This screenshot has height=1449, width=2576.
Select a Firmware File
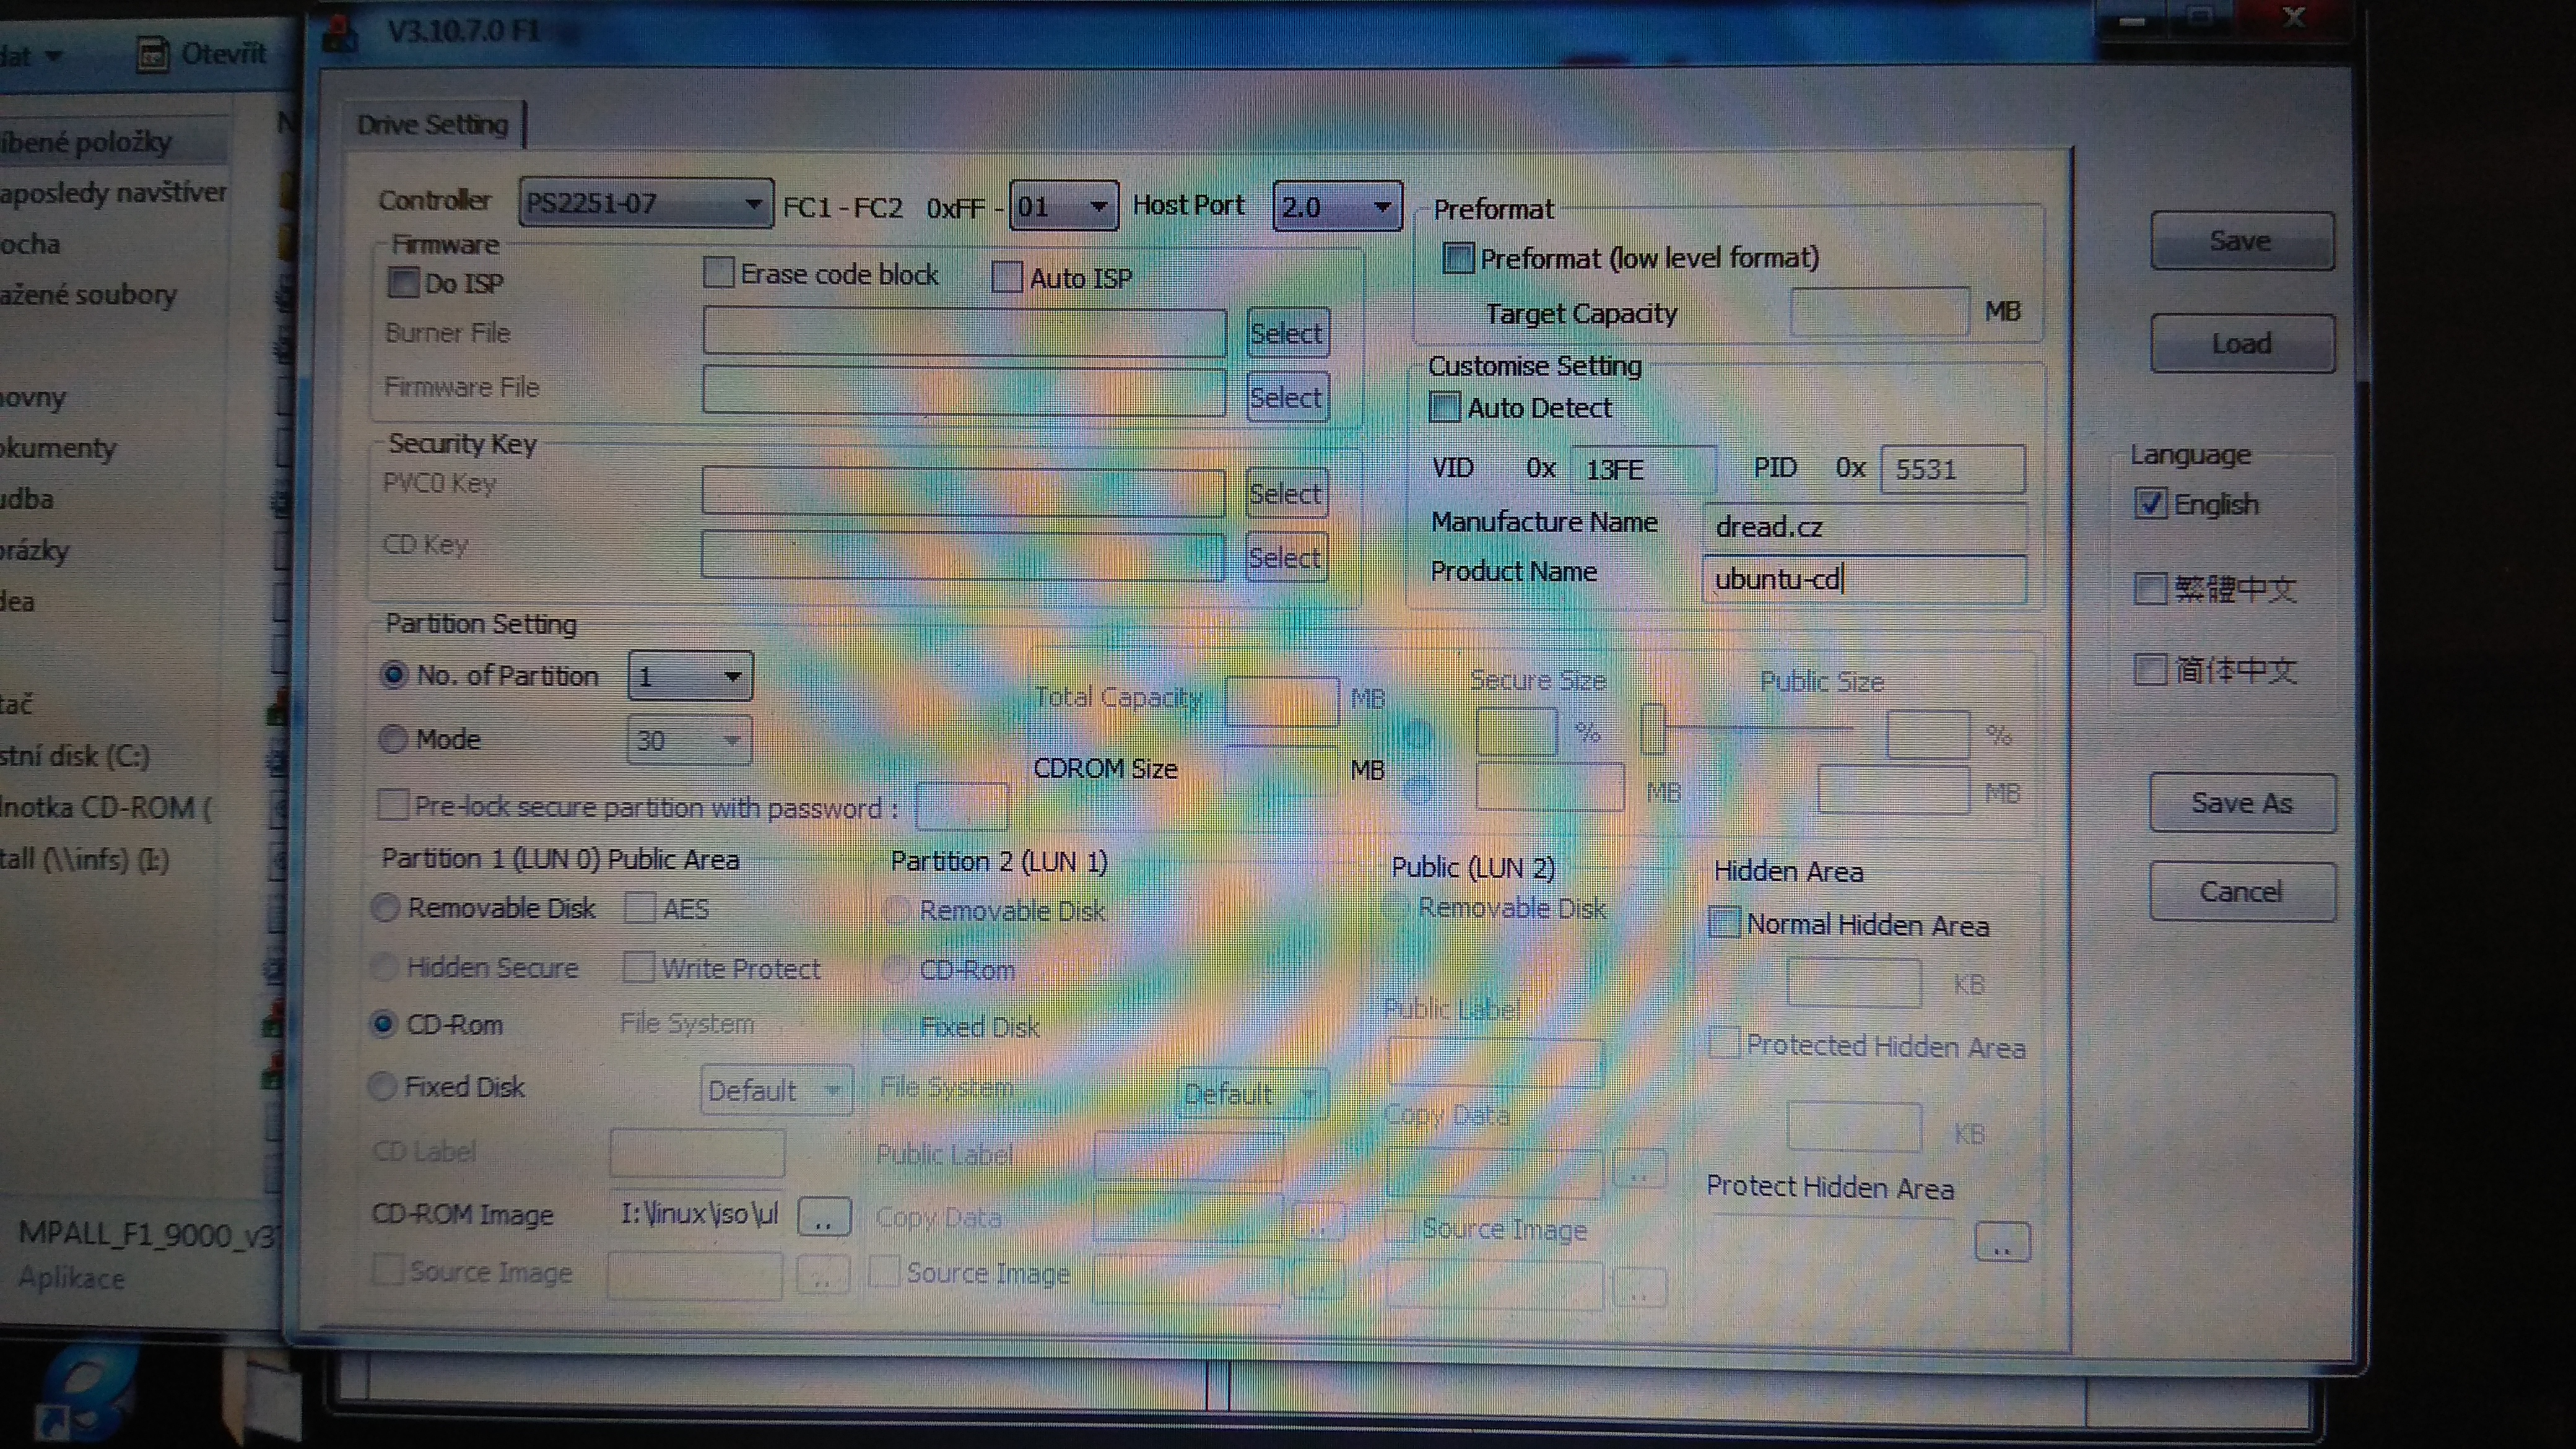1287,397
